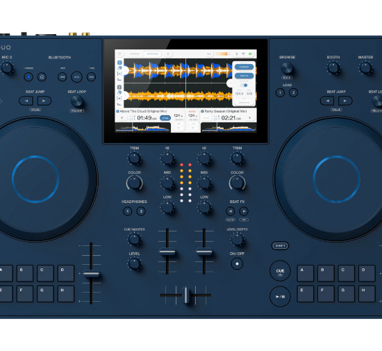Tap right deck performance pad F

point(326,294)
